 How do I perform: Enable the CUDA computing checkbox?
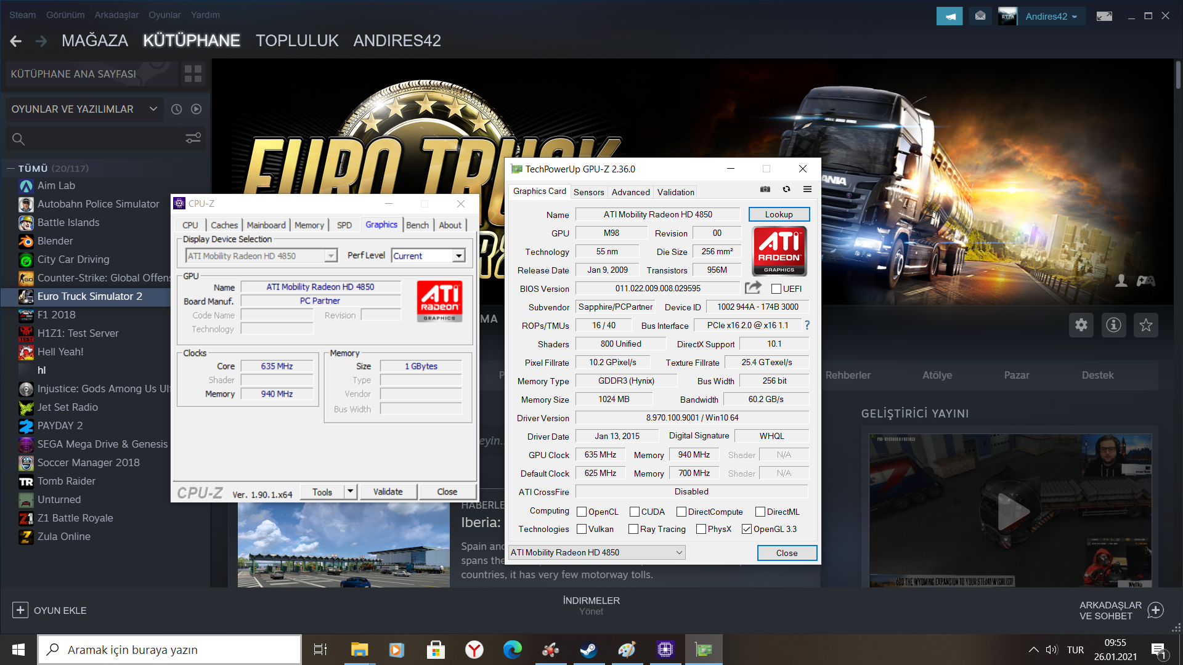click(x=635, y=512)
